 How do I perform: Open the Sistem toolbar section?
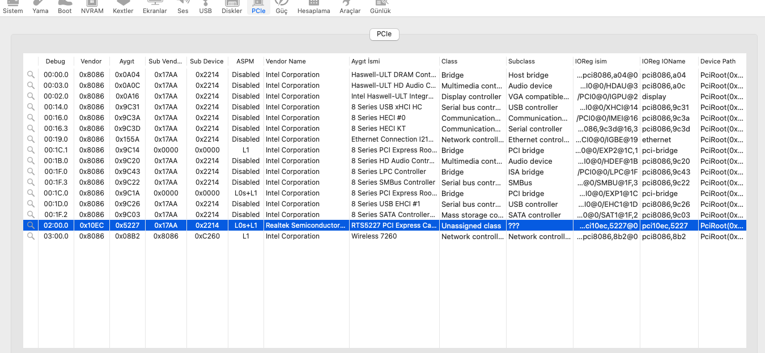point(12,7)
